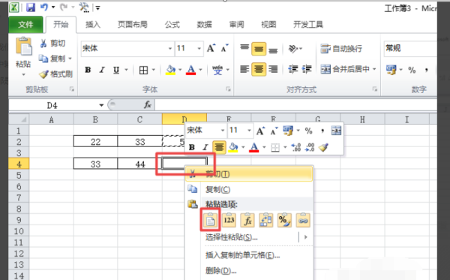
Task: Click the mini toolbar increase decimal icon
Action: tap(296, 147)
